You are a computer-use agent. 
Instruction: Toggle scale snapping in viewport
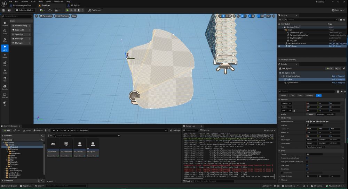(x=258, y=16)
